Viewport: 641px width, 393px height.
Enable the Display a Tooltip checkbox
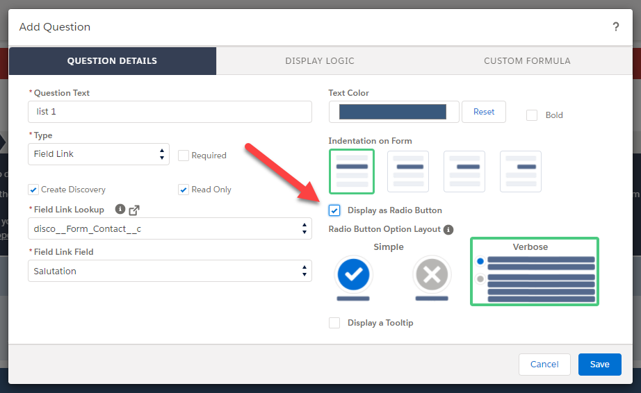coord(334,323)
